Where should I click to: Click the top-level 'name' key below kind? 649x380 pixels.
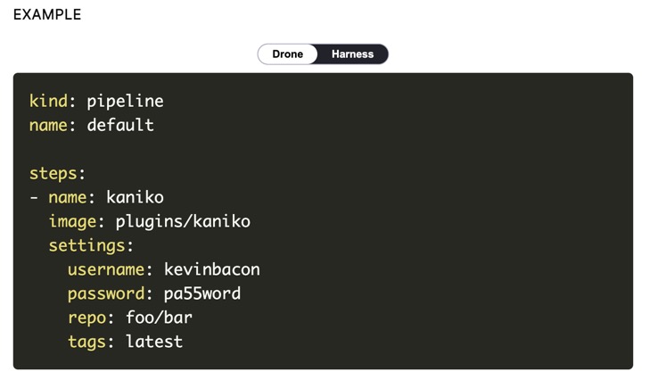point(48,126)
